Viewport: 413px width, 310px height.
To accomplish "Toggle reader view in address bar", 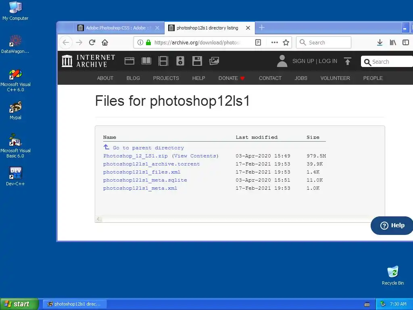I will (258, 42).
